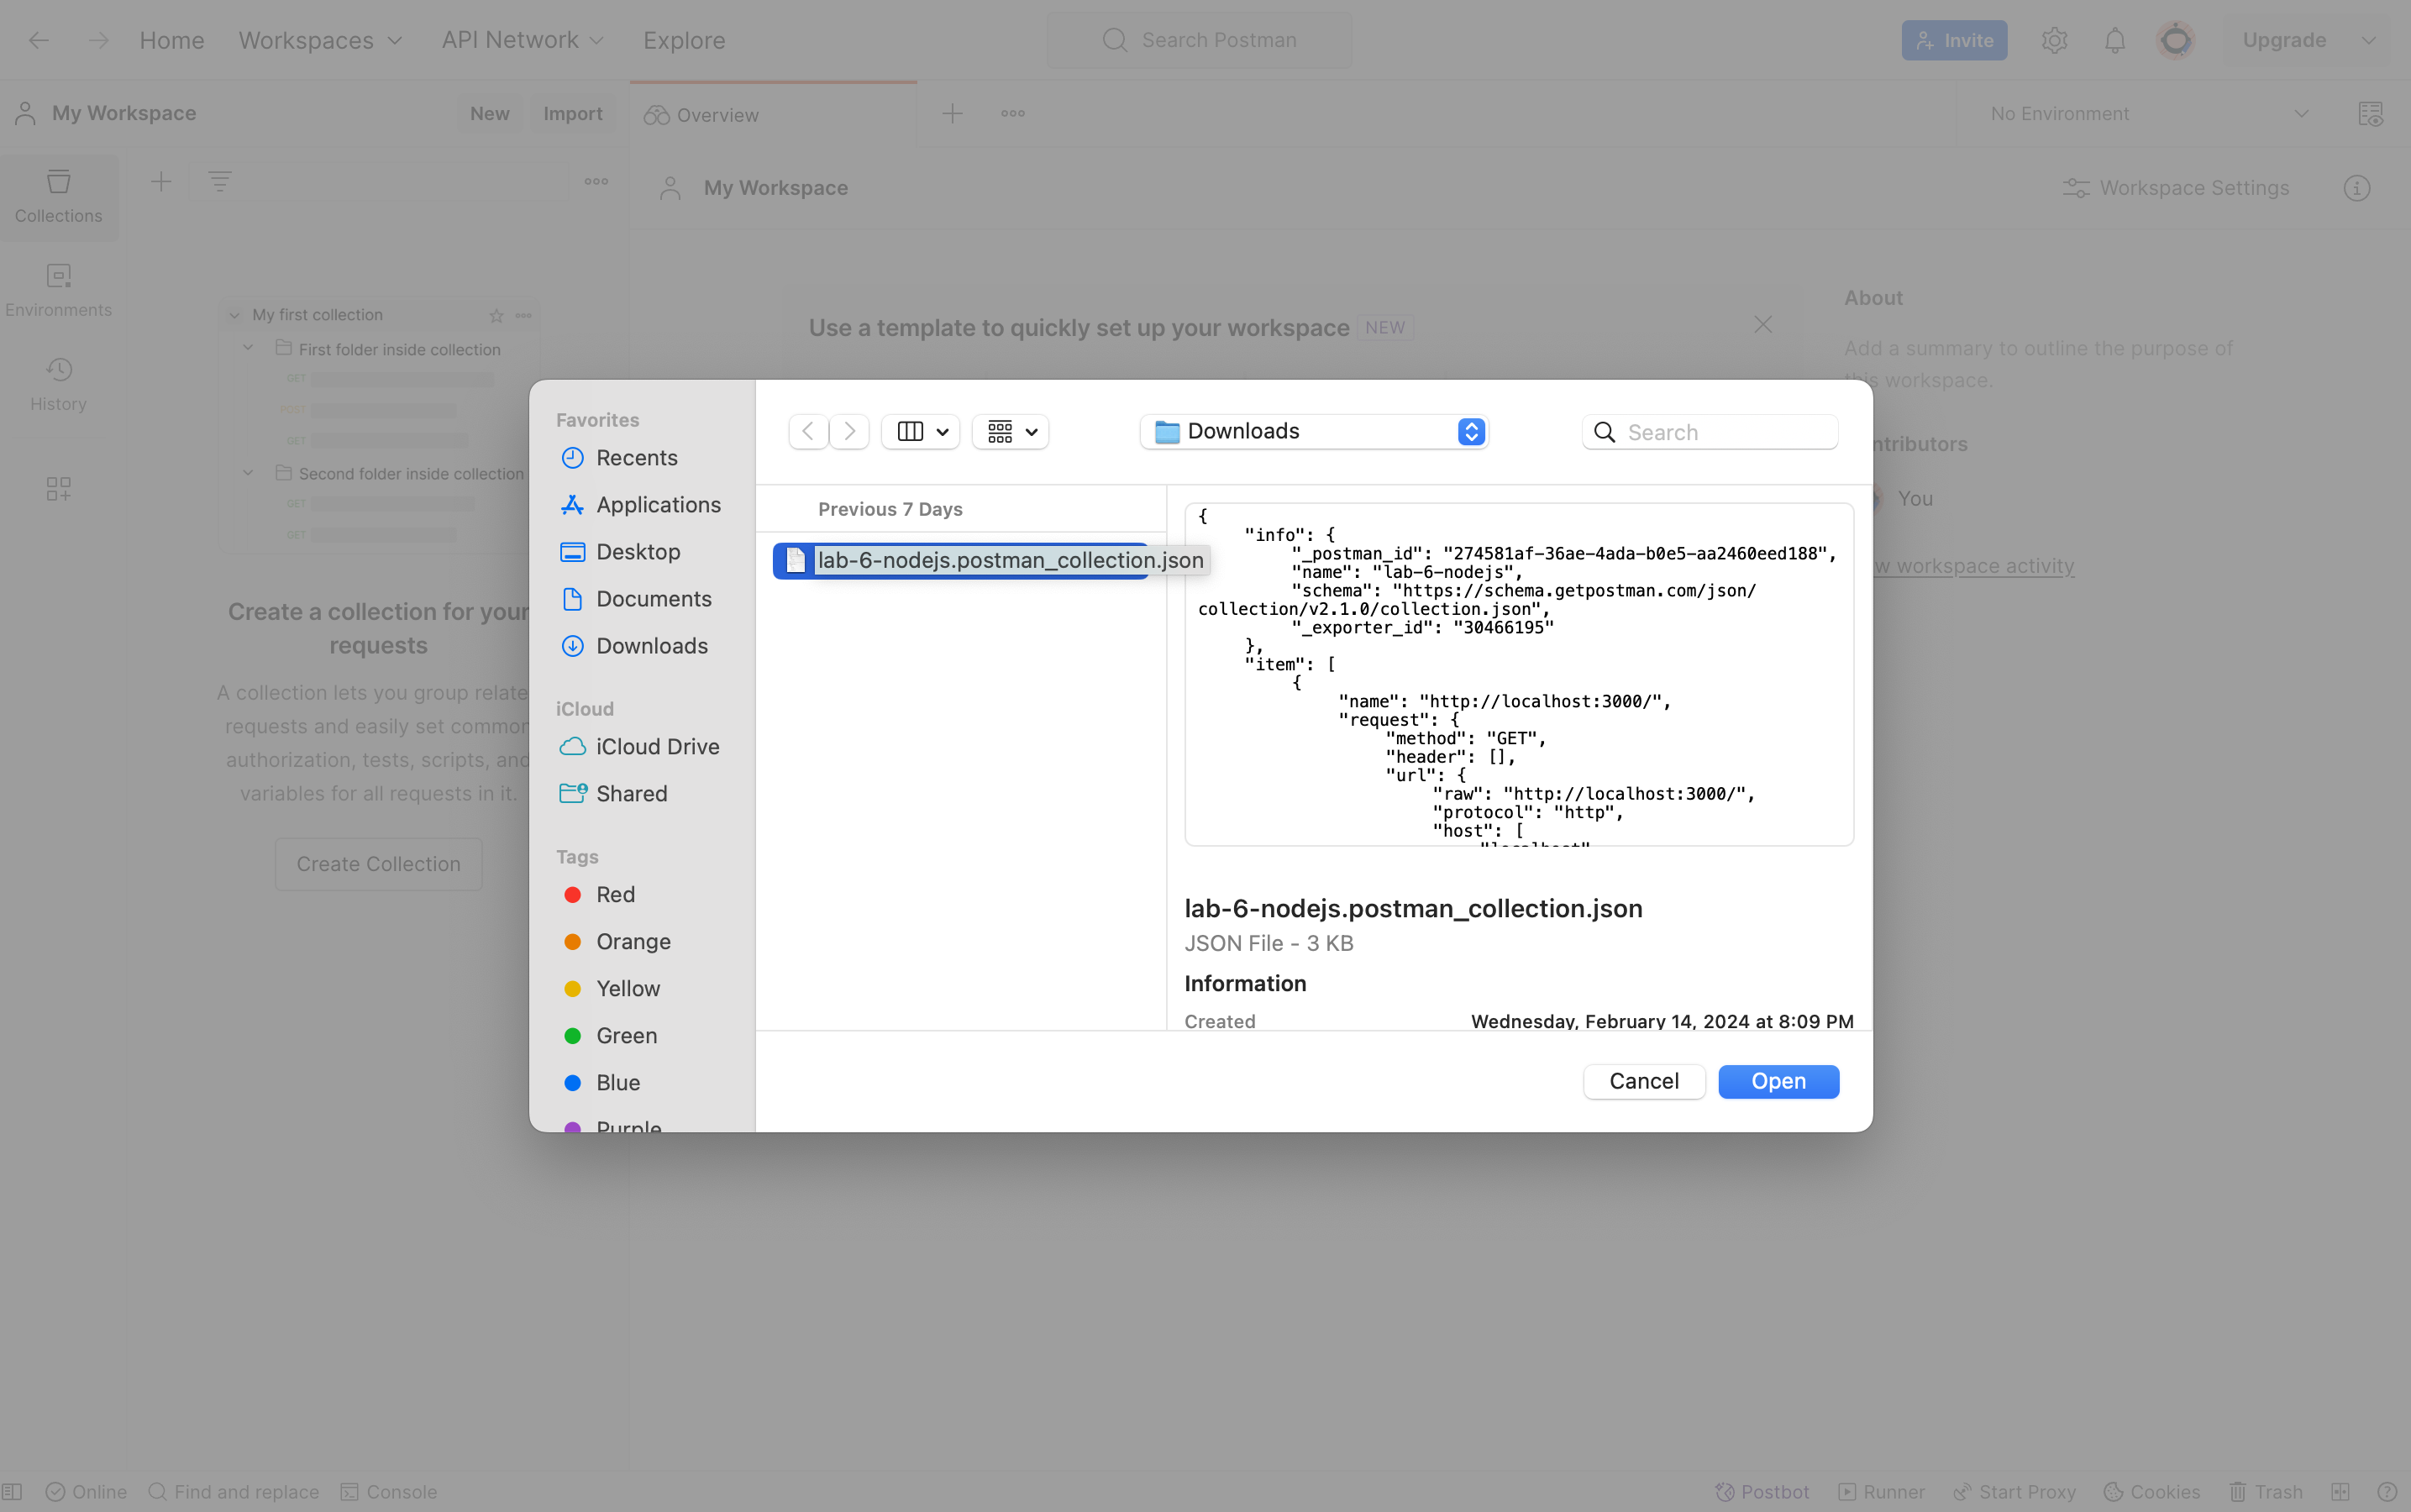This screenshot has height=1512, width=2411.
Task: Open the Explore menu item
Action: point(684,40)
